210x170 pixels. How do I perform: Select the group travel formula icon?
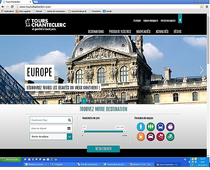point(151,127)
